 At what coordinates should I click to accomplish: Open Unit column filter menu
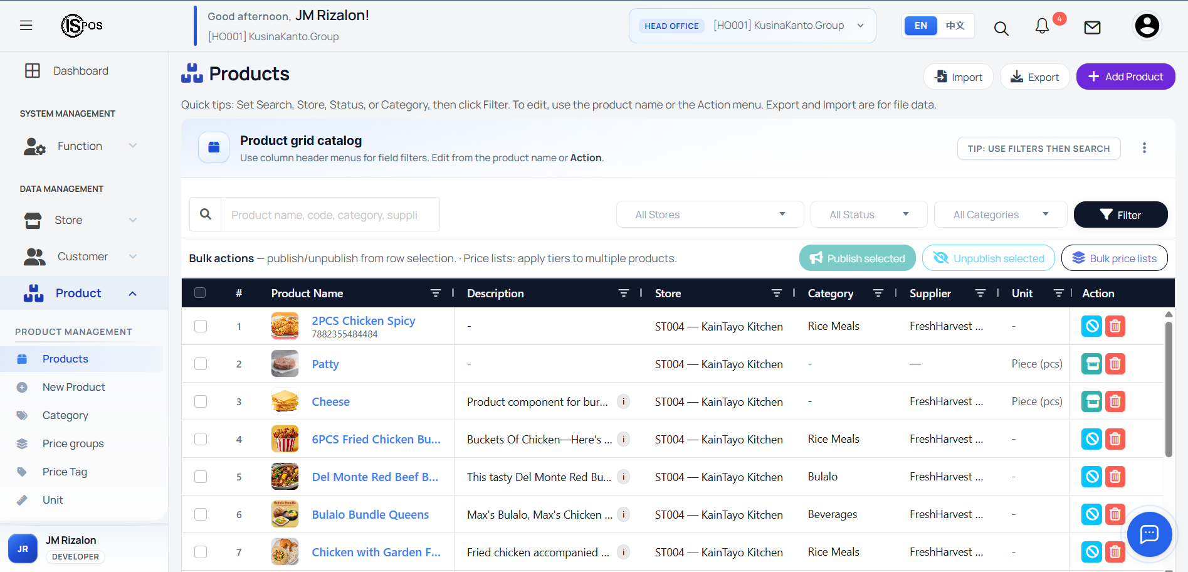(x=1059, y=293)
